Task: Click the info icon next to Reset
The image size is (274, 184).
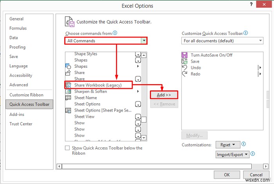Action: 243,144
